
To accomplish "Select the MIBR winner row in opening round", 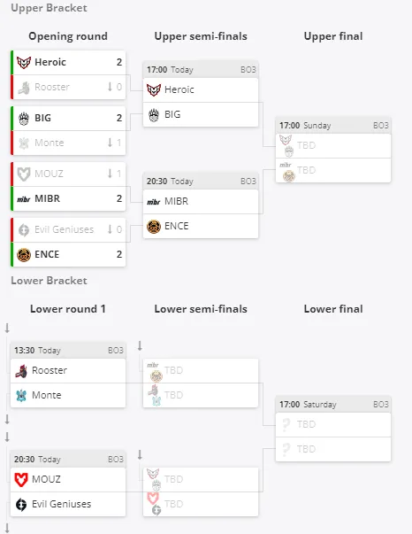I will (x=68, y=198).
